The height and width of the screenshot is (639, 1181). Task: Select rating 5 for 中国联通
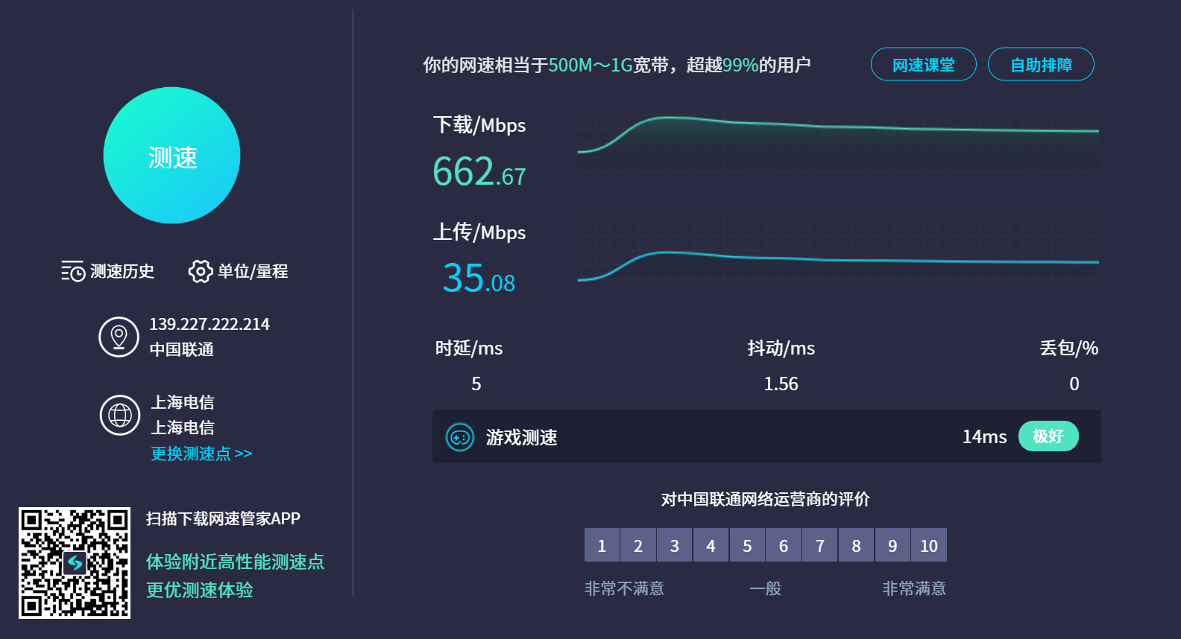[x=747, y=545]
